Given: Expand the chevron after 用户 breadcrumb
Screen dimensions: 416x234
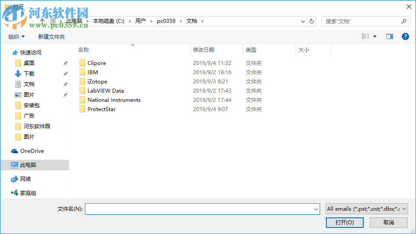Looking at the screenshot, I should point(151,21).
